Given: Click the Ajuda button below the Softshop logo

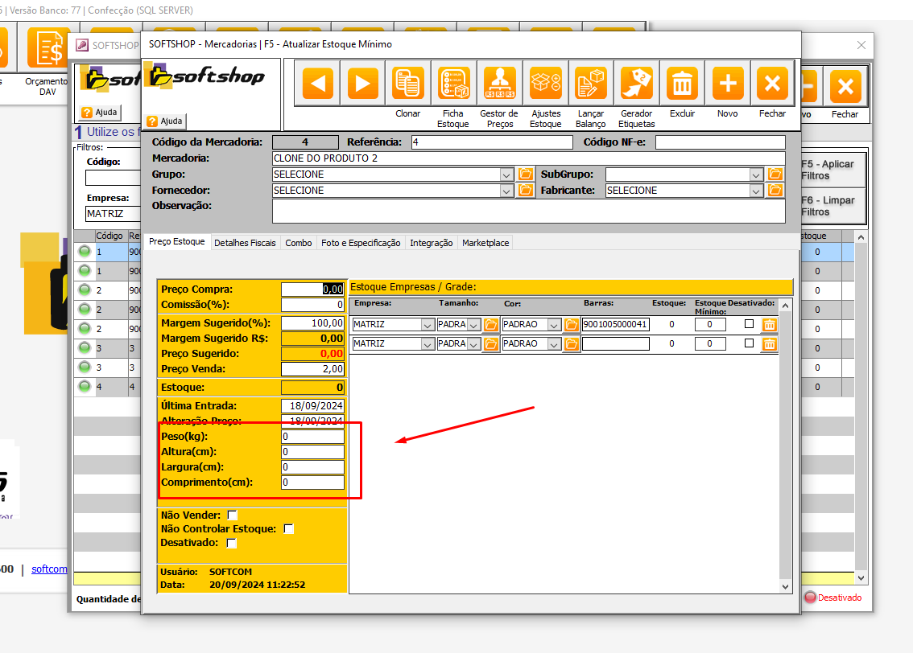Looking at the screenshot, I should pyautogui.click(x=167, y=121).
